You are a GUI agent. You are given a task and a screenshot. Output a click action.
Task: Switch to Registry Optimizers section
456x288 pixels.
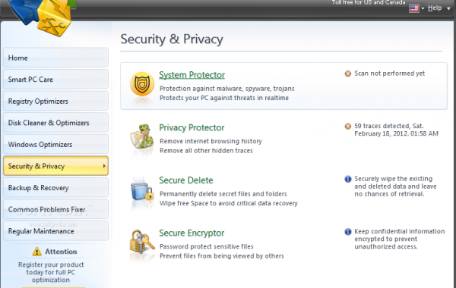(x=55, y=101)
